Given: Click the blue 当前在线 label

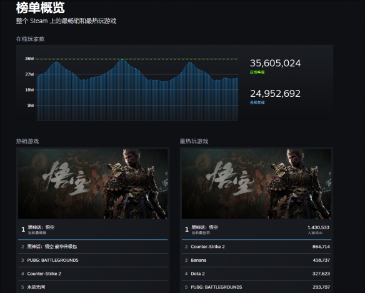Looking at the screenshot, I should pos(257,102).
